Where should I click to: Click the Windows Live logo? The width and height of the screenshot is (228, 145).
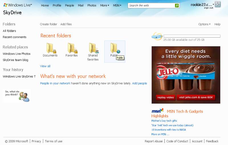18,5
